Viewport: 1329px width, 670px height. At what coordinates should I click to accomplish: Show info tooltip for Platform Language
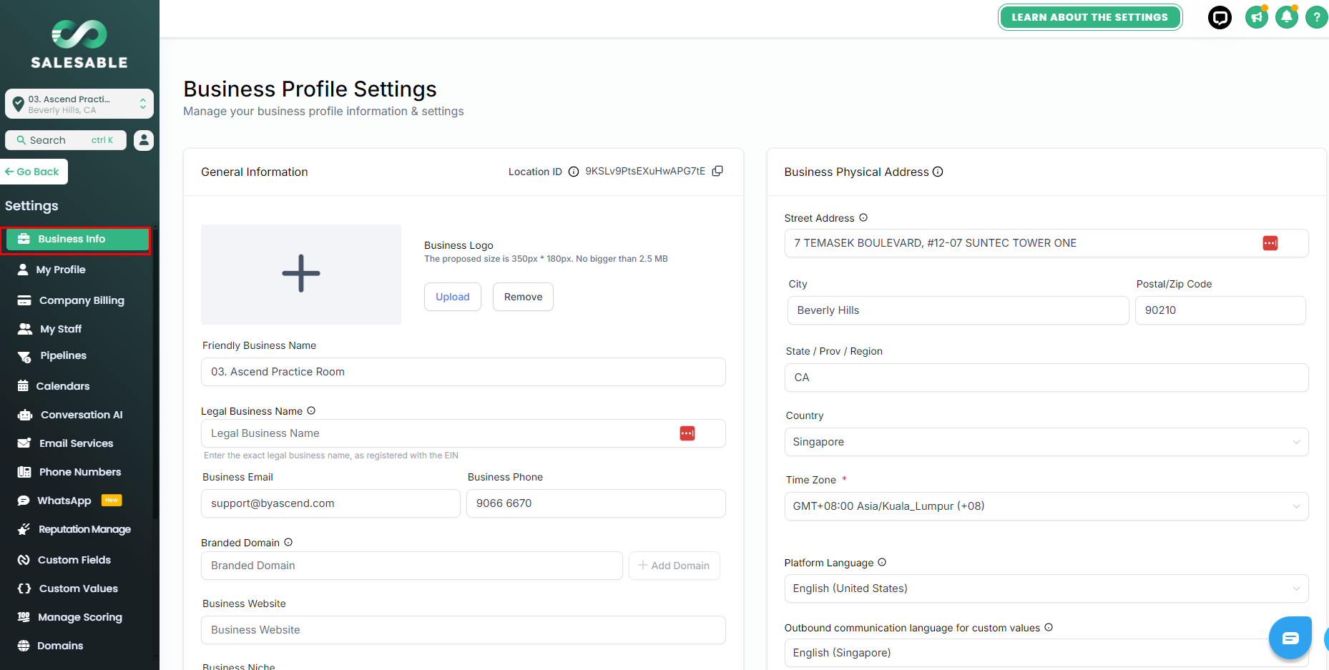882,562
